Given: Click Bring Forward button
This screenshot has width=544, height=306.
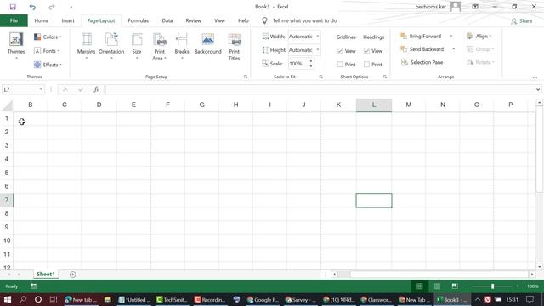Looking at the screenshot, I should point(421,36).
